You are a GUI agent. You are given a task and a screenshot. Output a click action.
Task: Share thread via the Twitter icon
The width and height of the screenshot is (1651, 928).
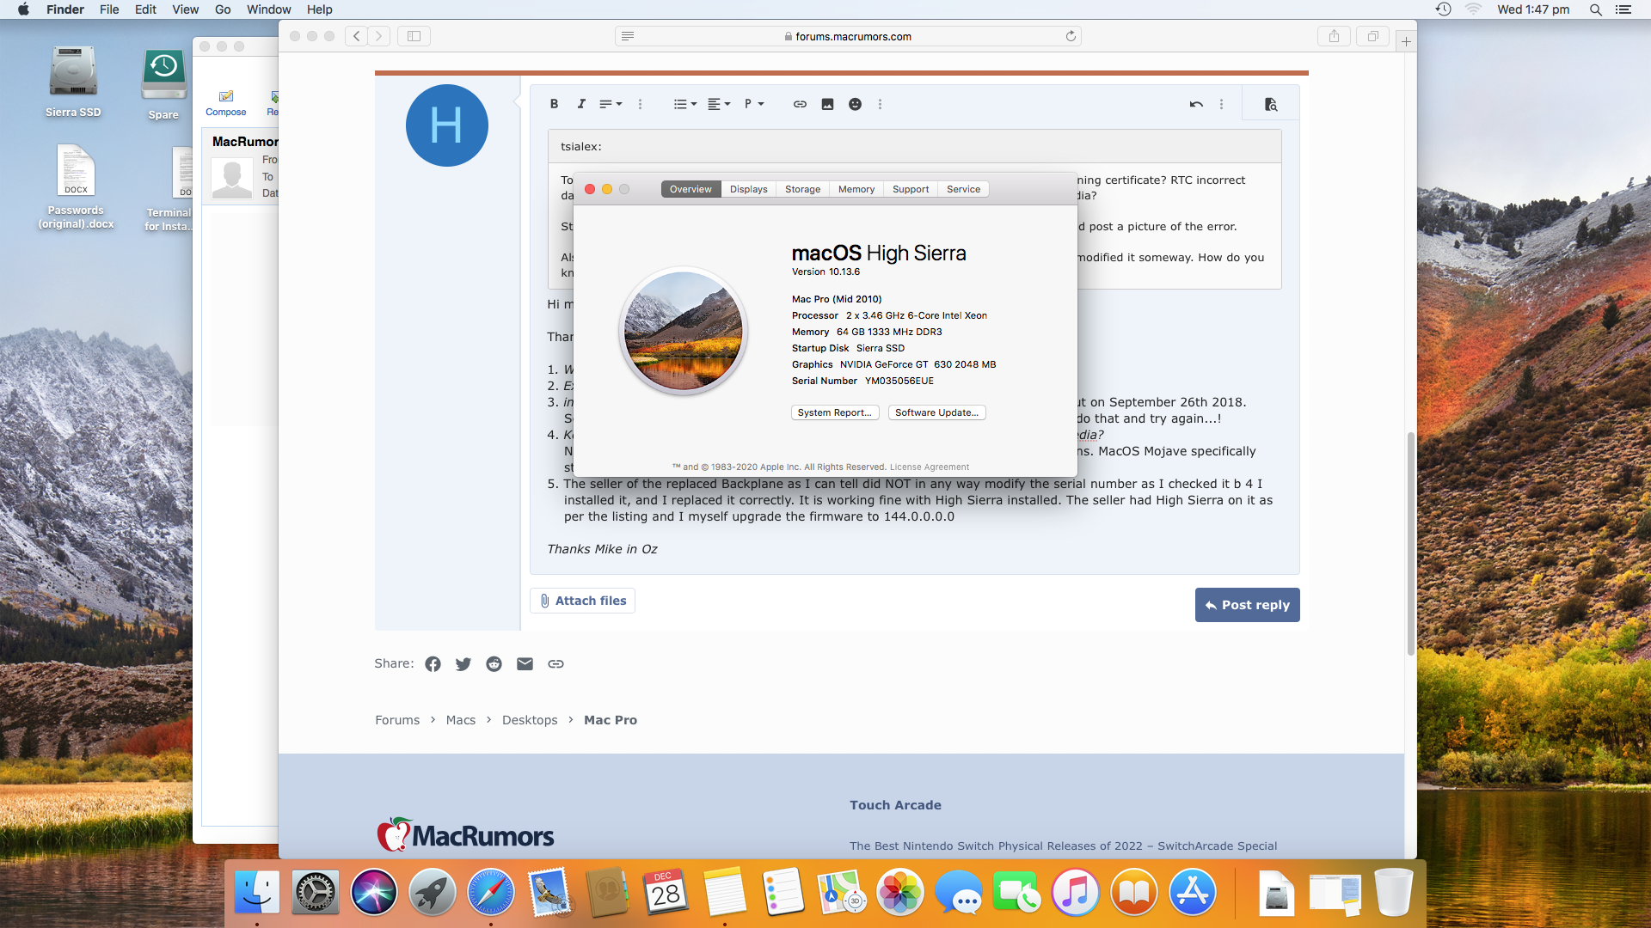(x=463, y=664)
